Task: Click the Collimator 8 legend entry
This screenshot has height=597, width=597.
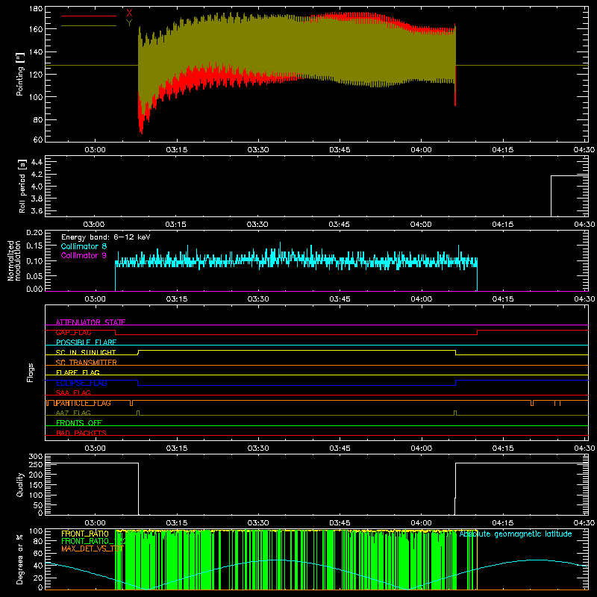Action: pos(84,246)
